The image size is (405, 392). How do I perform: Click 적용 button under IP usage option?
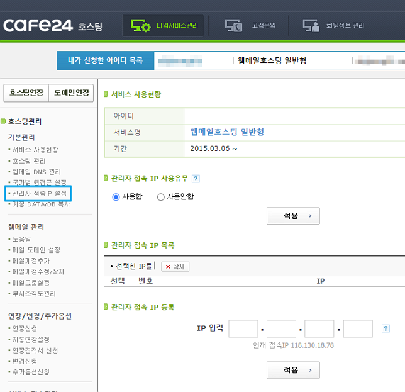pos(293,216)
